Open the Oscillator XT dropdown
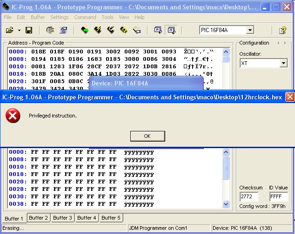This screenshot has height=234, width=295. (x=283, y=63)
